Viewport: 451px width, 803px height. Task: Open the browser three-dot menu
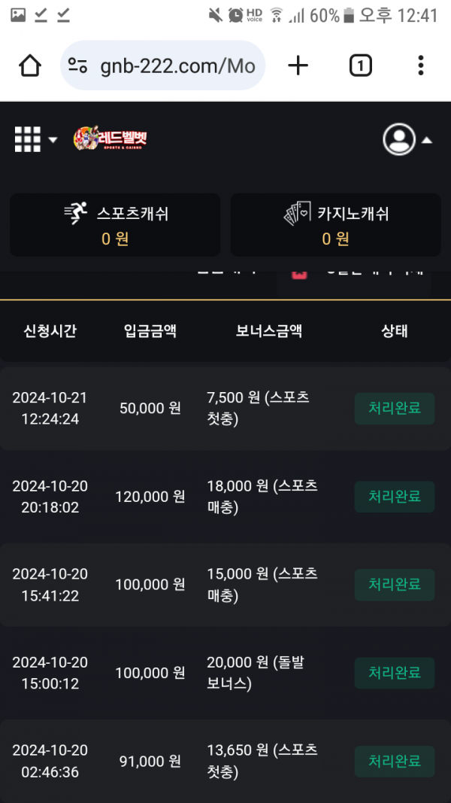tap(420, 66)
